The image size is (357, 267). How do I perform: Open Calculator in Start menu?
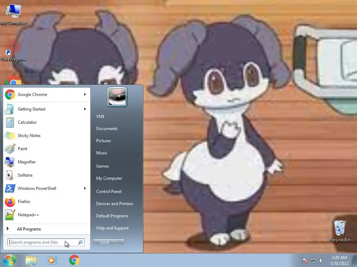click(47, 122)
